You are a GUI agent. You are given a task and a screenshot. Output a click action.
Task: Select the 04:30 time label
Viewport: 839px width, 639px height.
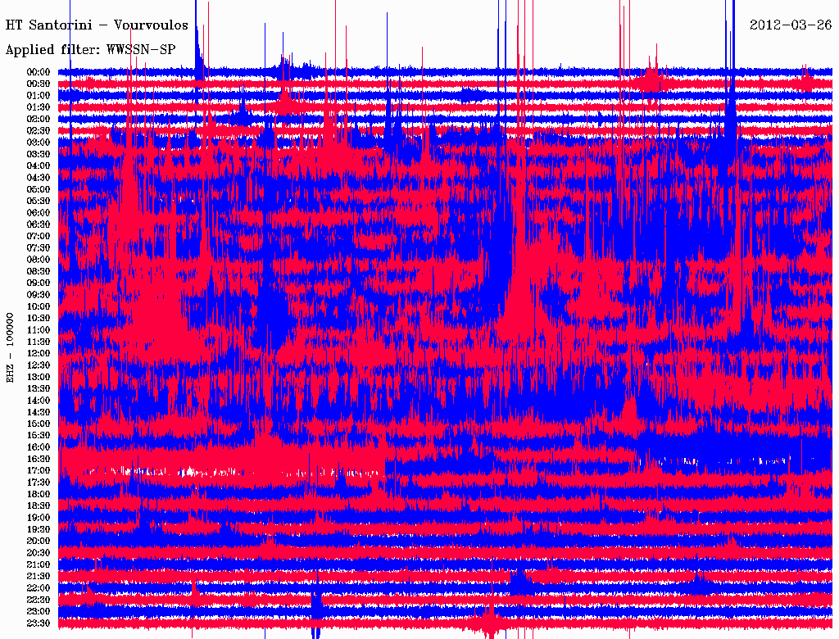[x=39, y=178]
